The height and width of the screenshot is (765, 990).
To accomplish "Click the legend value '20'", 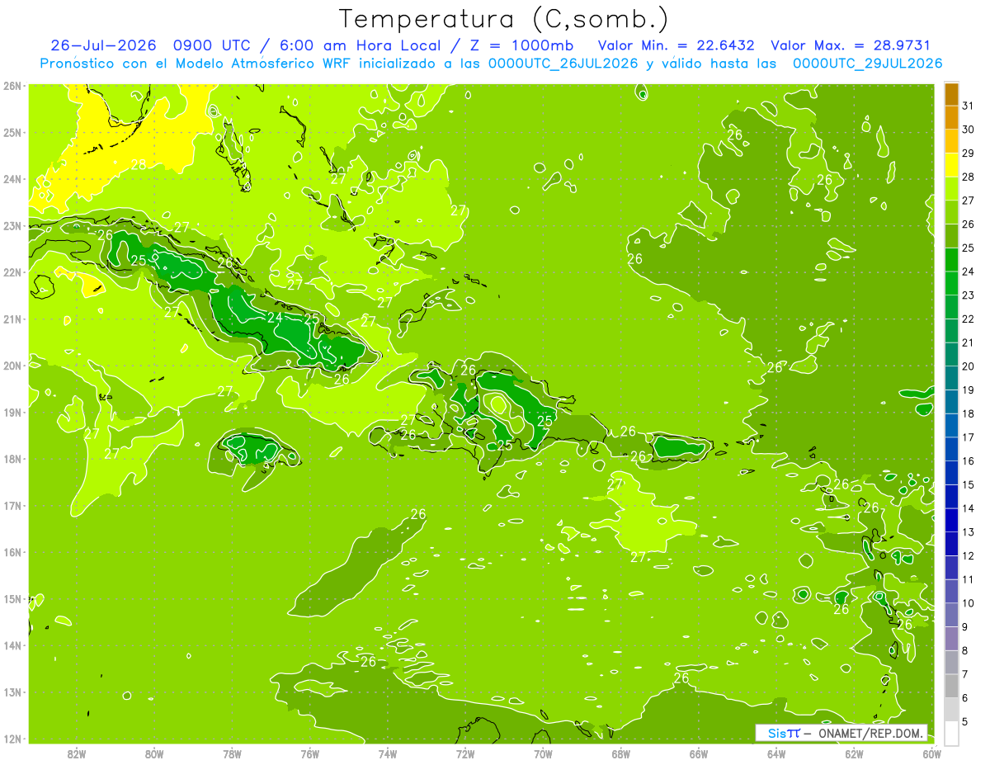I will pyautogui.click(x=969, y=366).
